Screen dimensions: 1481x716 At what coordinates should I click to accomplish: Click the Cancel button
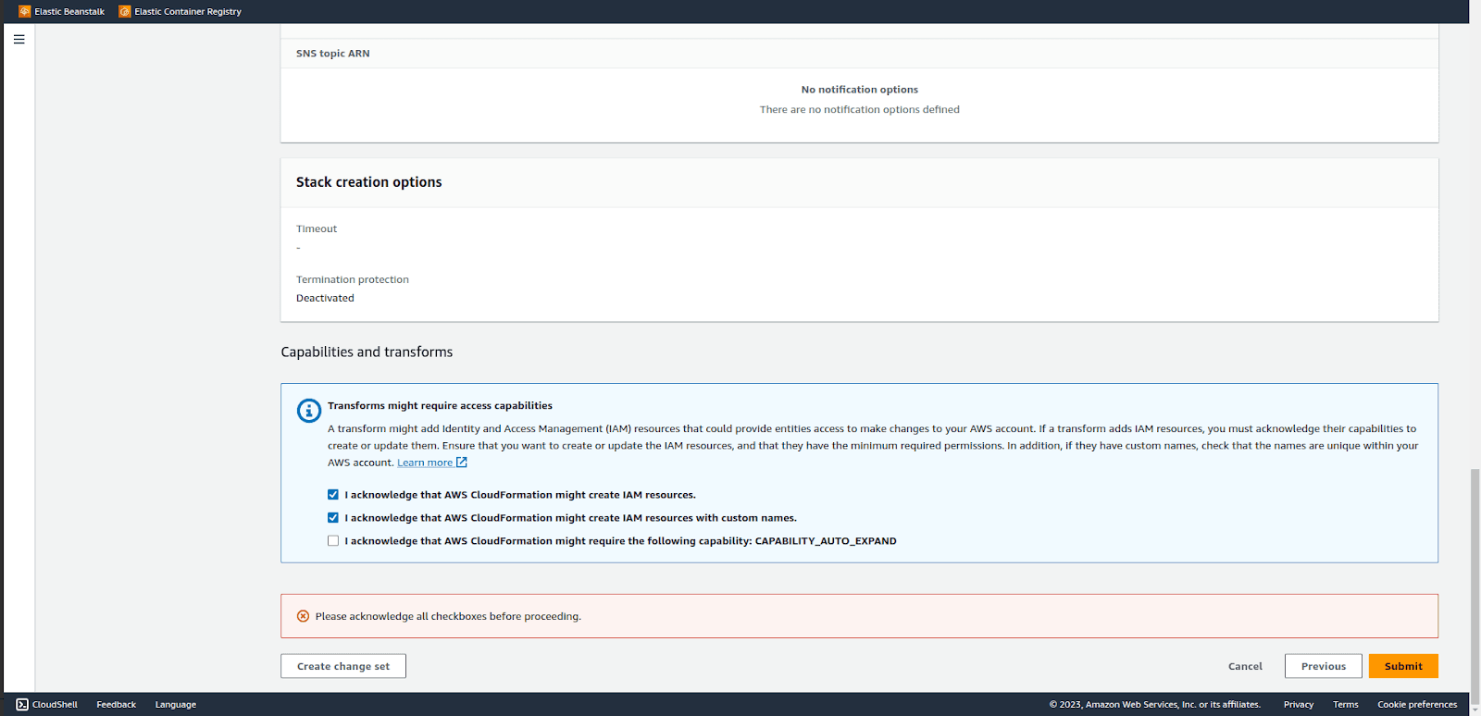(x=1245, y=666)
